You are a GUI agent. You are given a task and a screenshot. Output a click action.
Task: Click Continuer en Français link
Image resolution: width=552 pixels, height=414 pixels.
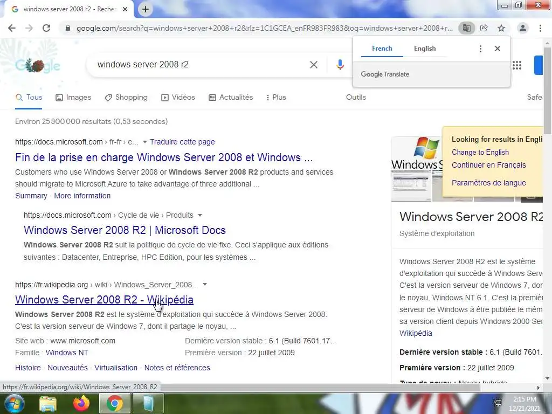488,165
